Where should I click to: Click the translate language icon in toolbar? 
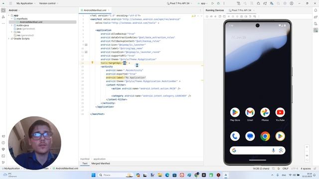pyautogui.click(x=272, y=3)
